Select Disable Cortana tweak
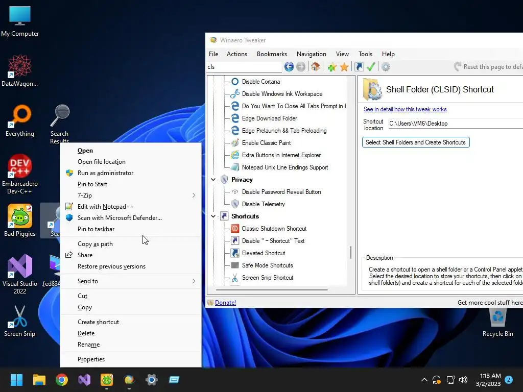523x392 pixels. pos(261,82)
